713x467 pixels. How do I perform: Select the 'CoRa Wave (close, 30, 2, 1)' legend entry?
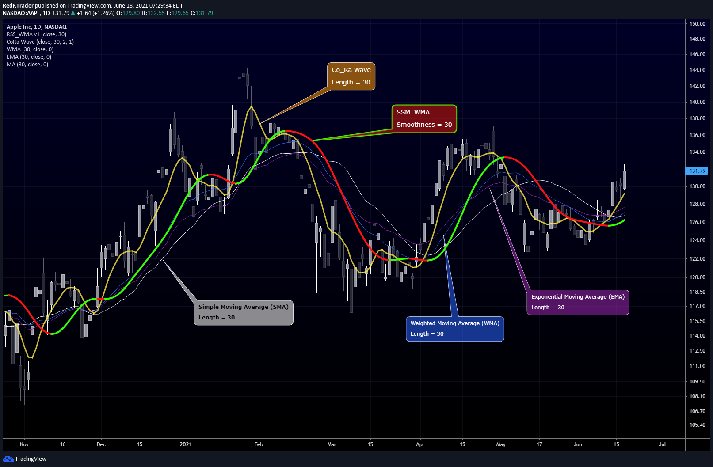click(x=40, y=42)
